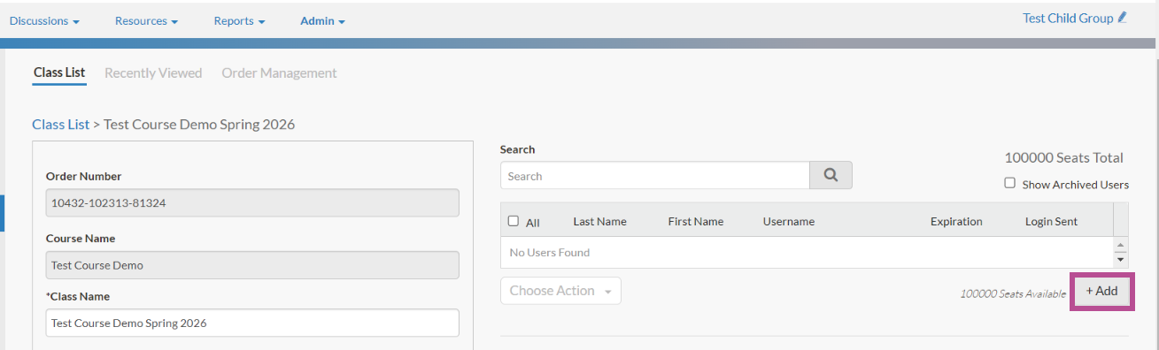Enable Show Archived Users checkbox
Viewport: 1159px width, 350px height.
coord(1009,184)
